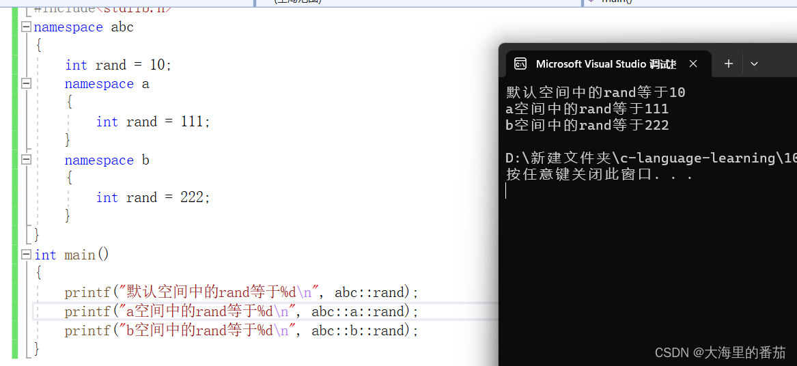
Task: Click the 'int main()' signature text
Action: [72, 255]
